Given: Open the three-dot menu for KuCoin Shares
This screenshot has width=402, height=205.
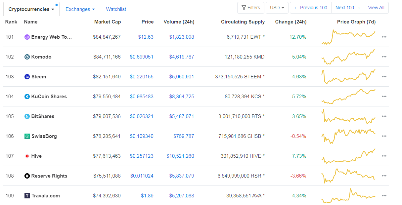Looking at the screenshot, I should click(x=384, y=97).
